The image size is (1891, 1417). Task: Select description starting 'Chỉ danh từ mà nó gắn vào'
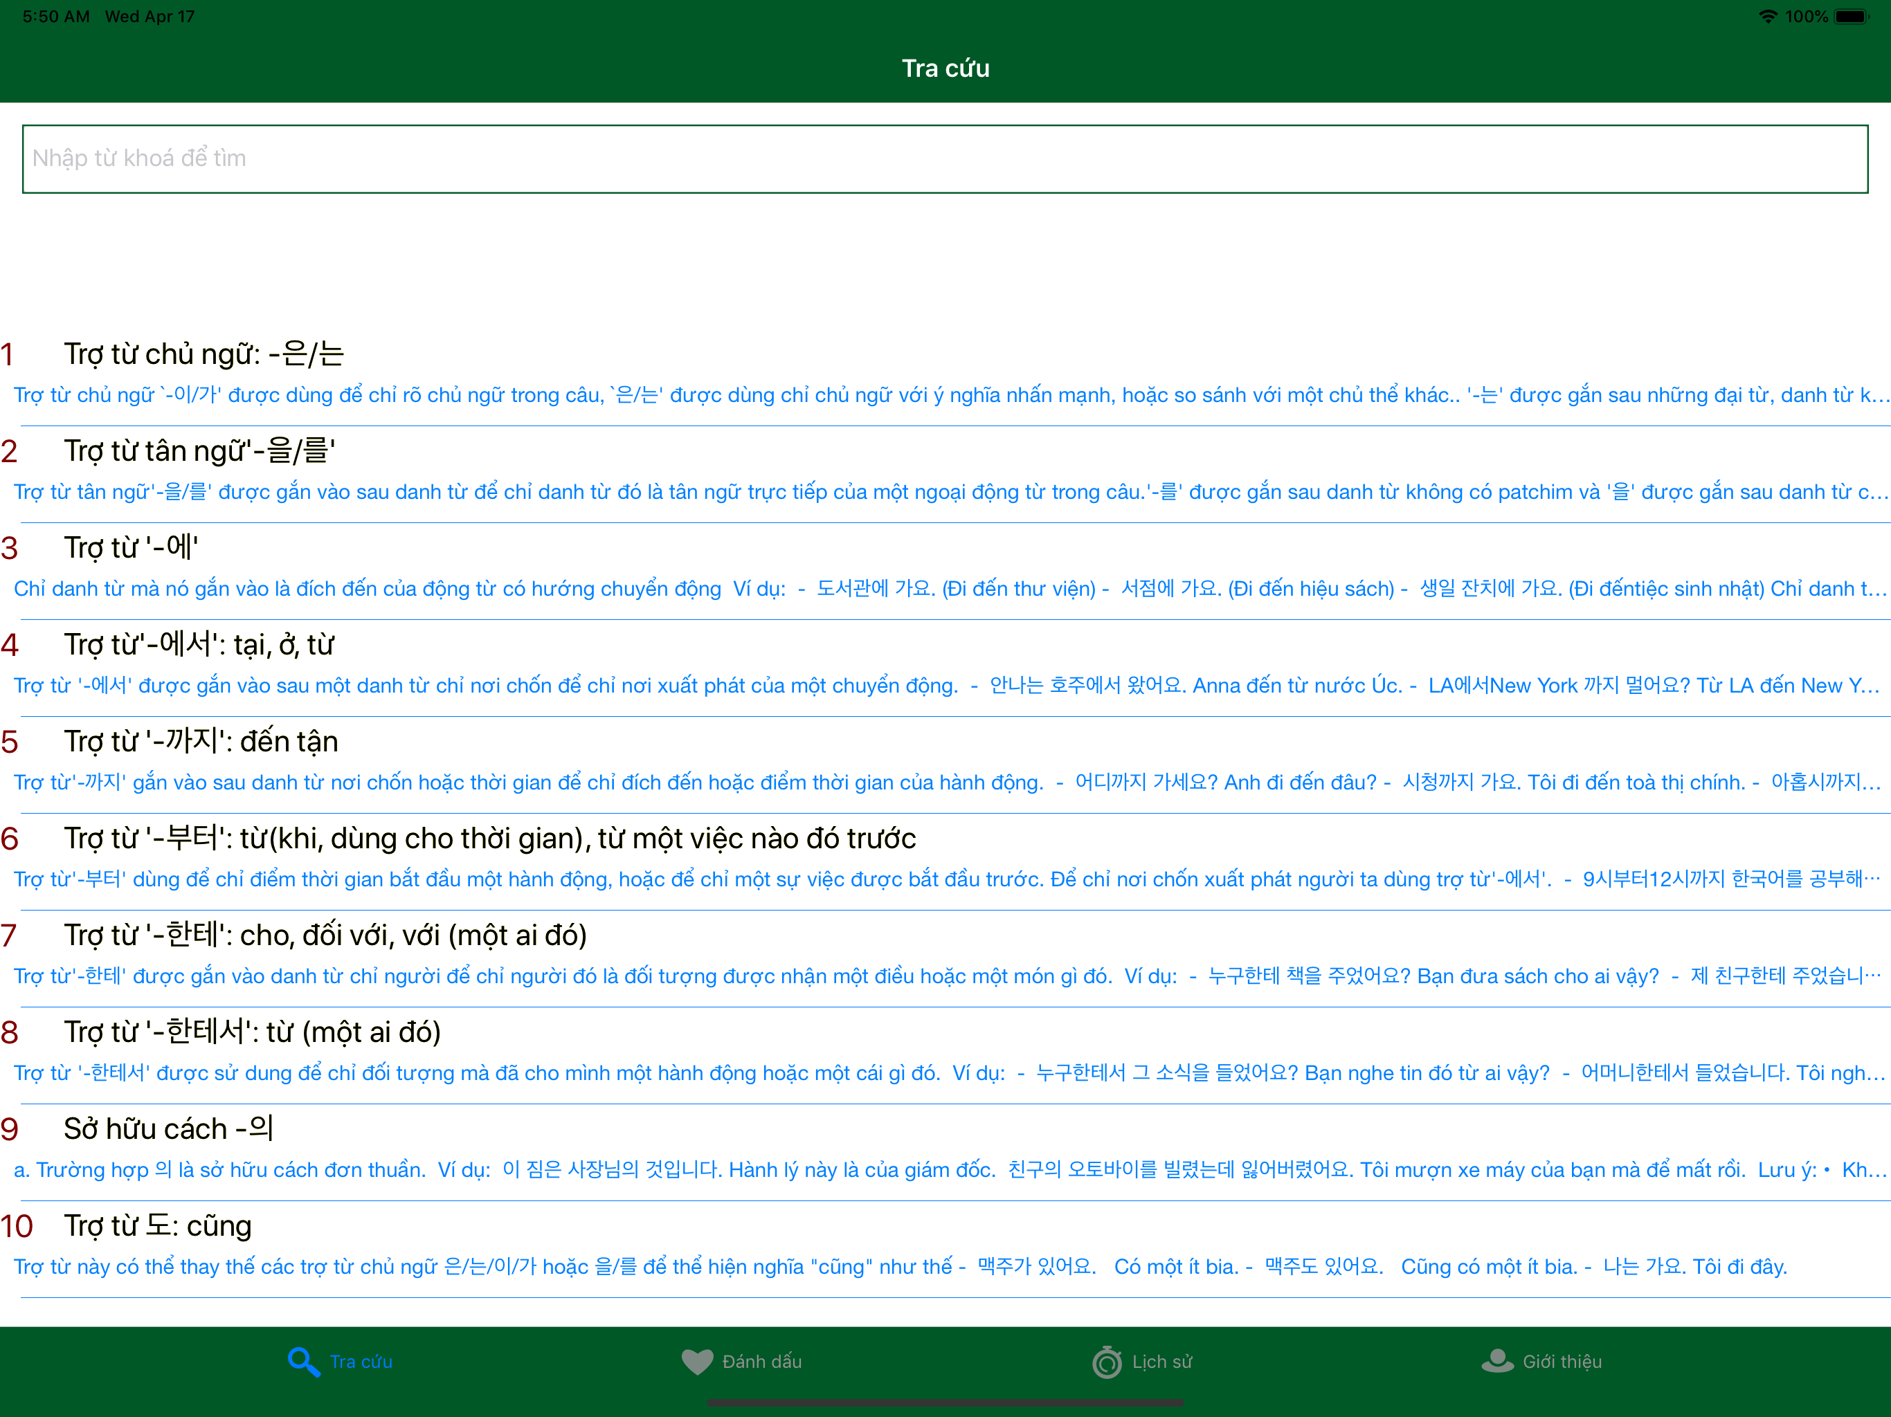pyautogui.click(x=949, y=589)
